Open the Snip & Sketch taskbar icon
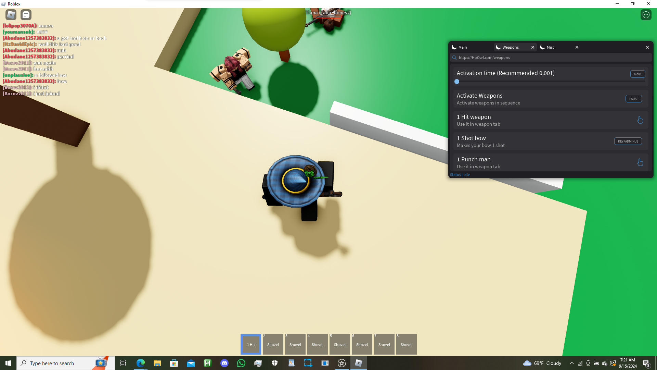Screen dimensions: 657x370 pyautogui.click(x=308, y=363)
